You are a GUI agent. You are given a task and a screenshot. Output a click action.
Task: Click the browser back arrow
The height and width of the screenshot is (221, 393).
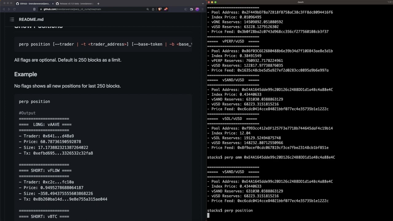coord(4,9)
